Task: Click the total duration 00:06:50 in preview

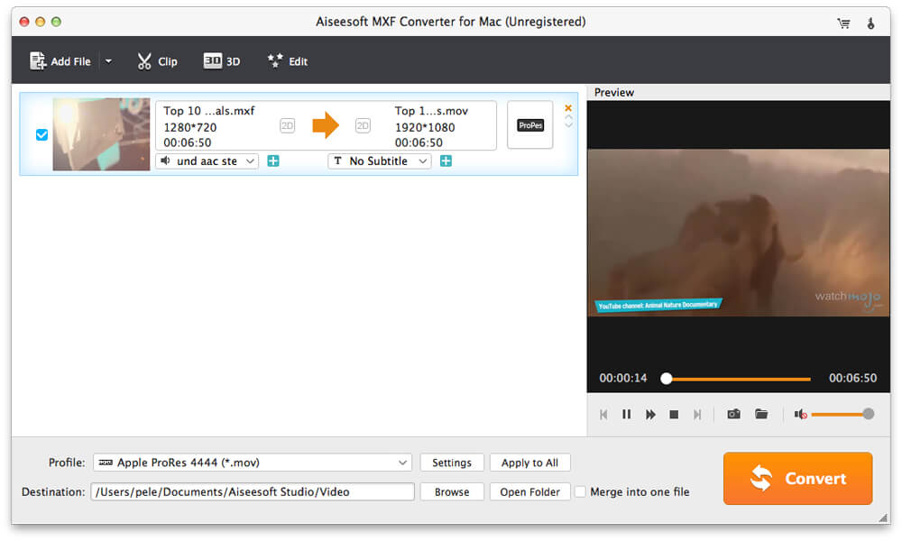Action: click(852, 378)
